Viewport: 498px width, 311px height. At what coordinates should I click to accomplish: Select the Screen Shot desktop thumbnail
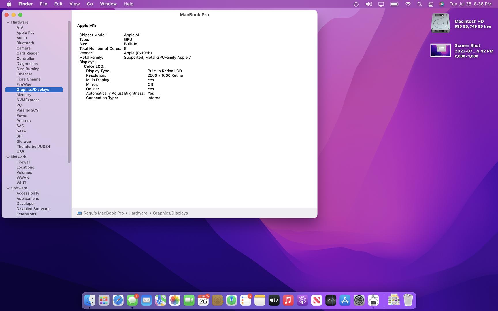440,50
